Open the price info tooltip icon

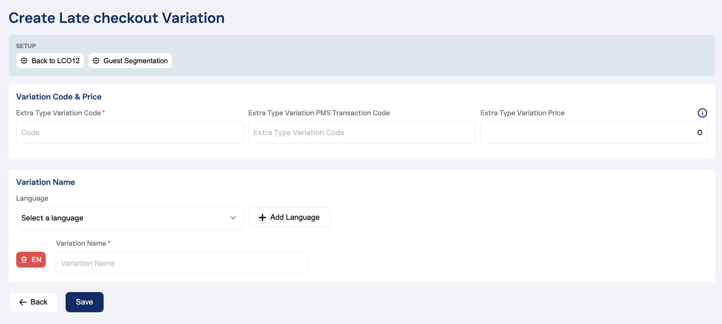[x=702, y=113]
